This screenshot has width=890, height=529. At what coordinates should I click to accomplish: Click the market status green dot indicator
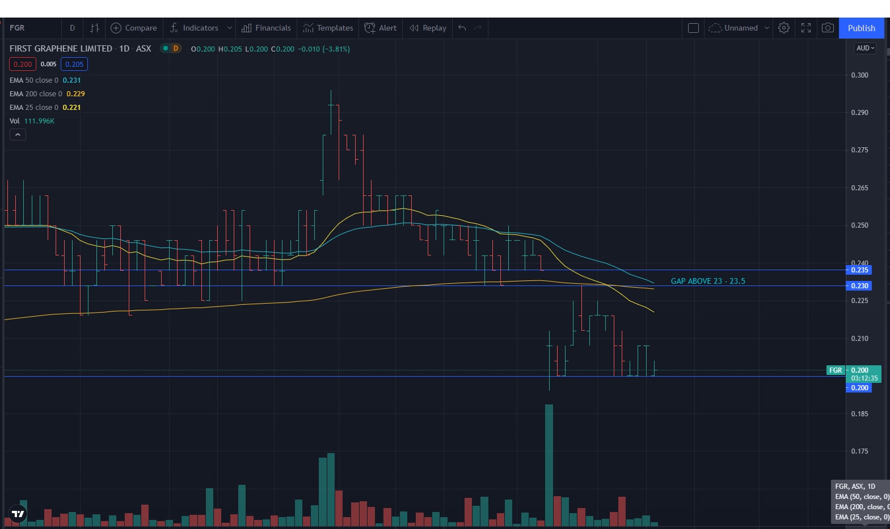tap(166, 49)
